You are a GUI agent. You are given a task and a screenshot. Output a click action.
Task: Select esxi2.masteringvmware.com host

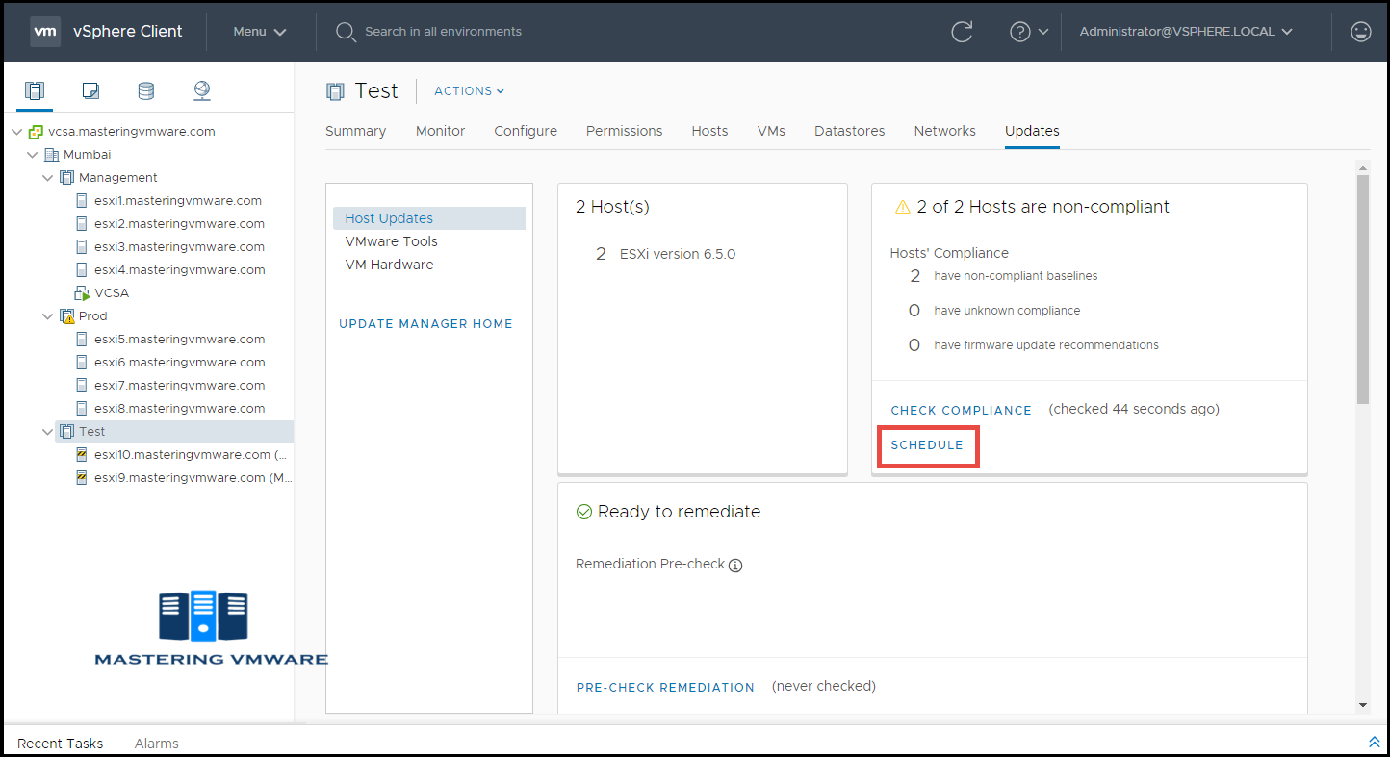(x=179, y=224)
